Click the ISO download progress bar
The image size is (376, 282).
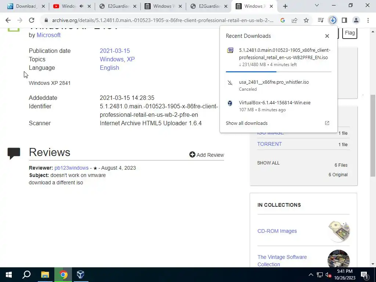(x=279, y=72)
